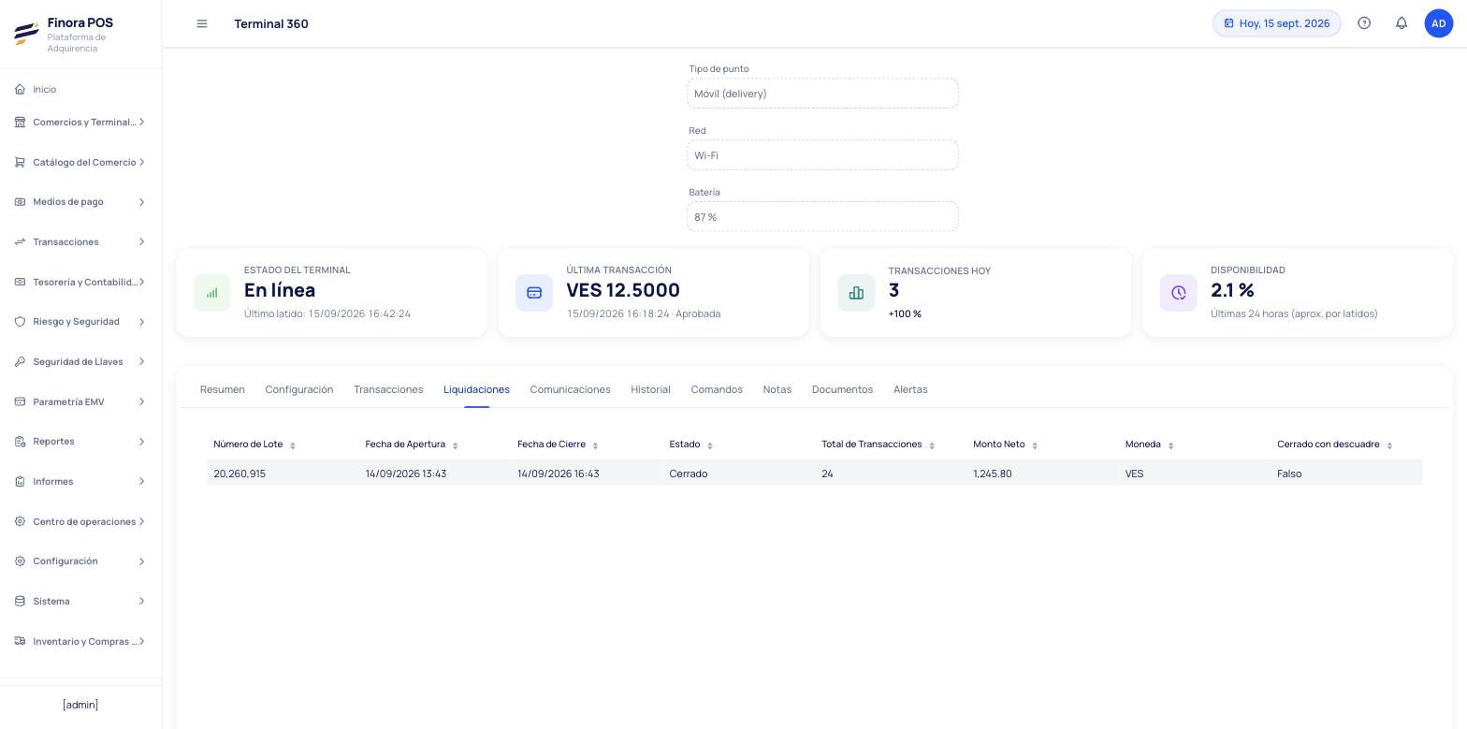Expand the Tesorería y Contabilidad section
Viewport: 1467px width, 729px height.
point(80,282)
